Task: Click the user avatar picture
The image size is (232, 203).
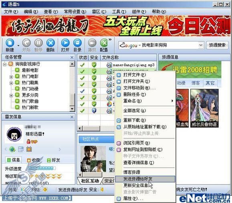Action: tap(14, 134)
